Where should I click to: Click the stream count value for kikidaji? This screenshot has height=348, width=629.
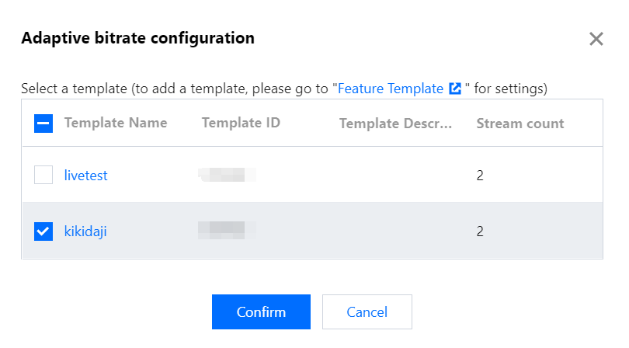(x=480, y=231)
